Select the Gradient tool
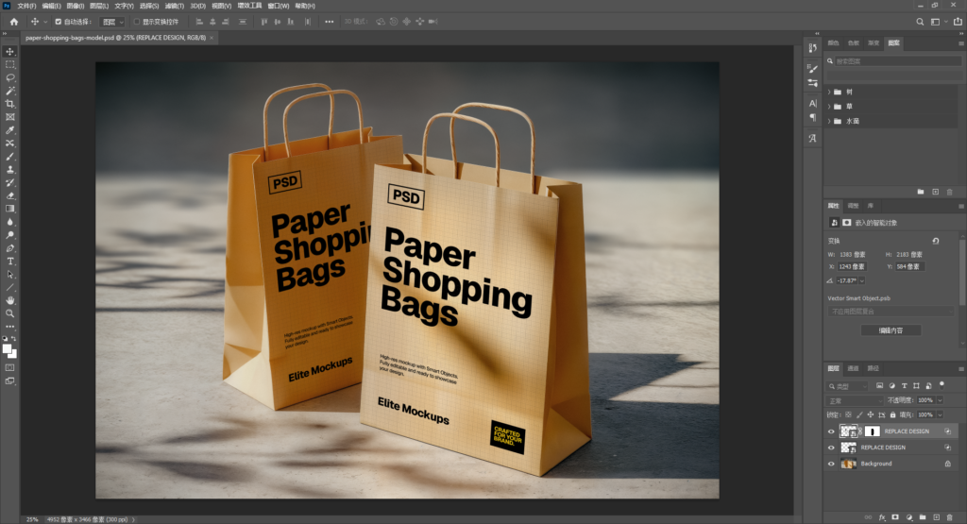Viewport: 967px width, 524px height. pyautogui.click(x=9, y=209)
